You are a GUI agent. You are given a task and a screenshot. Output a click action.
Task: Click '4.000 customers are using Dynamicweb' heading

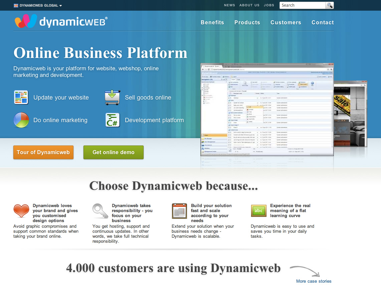tap(173, 268)
